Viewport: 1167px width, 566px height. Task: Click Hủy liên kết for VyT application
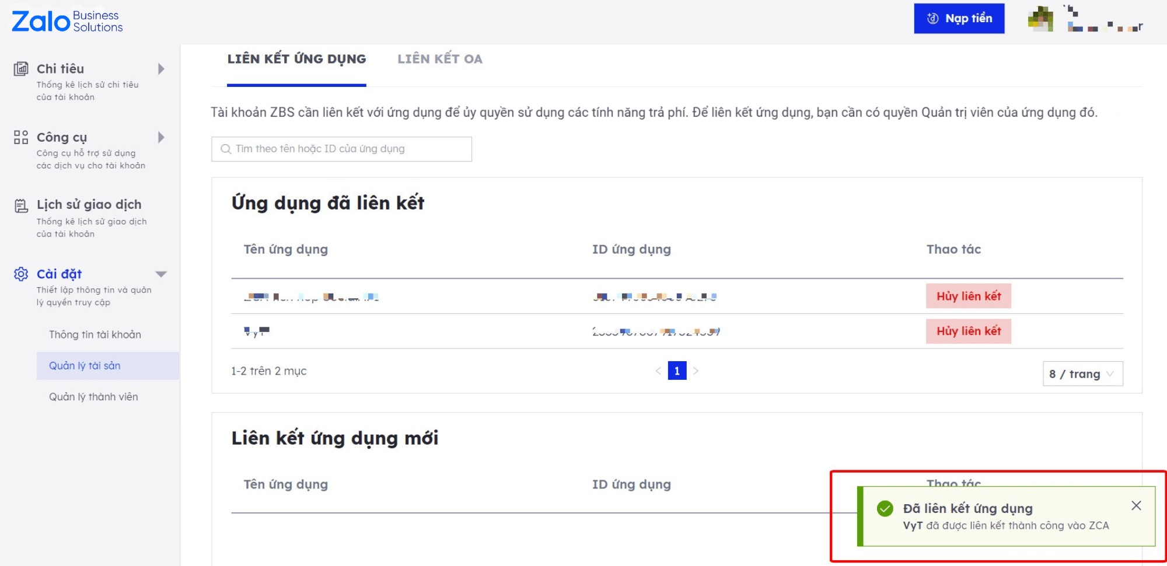(968, 331)
